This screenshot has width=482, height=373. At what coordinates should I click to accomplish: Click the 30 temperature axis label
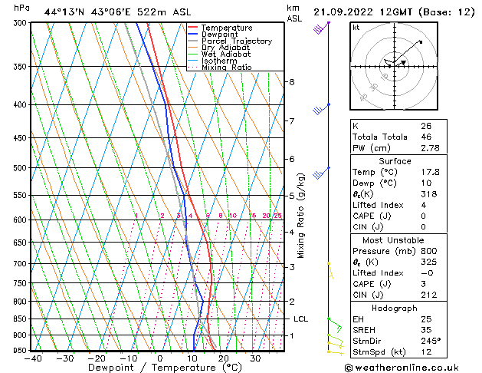255,358
